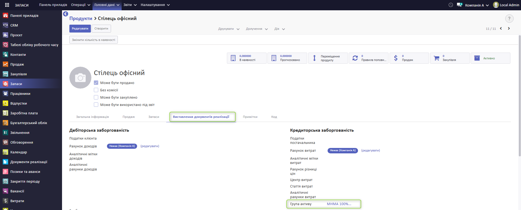Go to the next product record
The height and width of the screenshot is (210, 521).
(x=509, y=28)
